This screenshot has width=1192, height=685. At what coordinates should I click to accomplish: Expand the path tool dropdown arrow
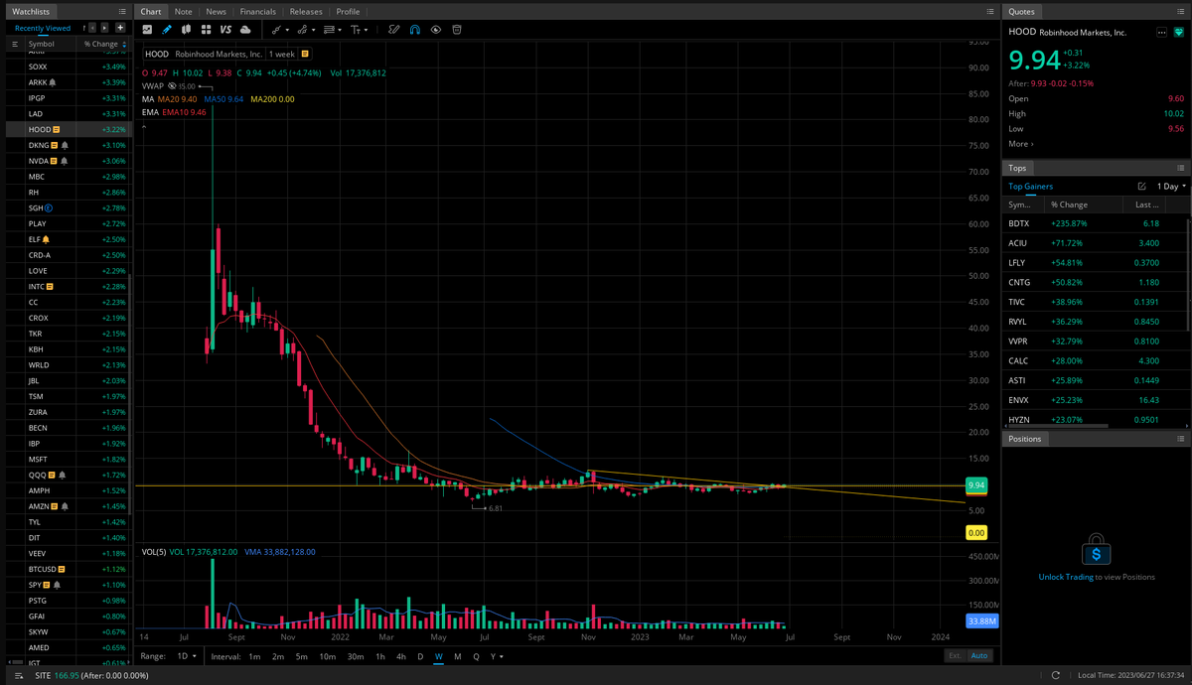coord(314,30)
